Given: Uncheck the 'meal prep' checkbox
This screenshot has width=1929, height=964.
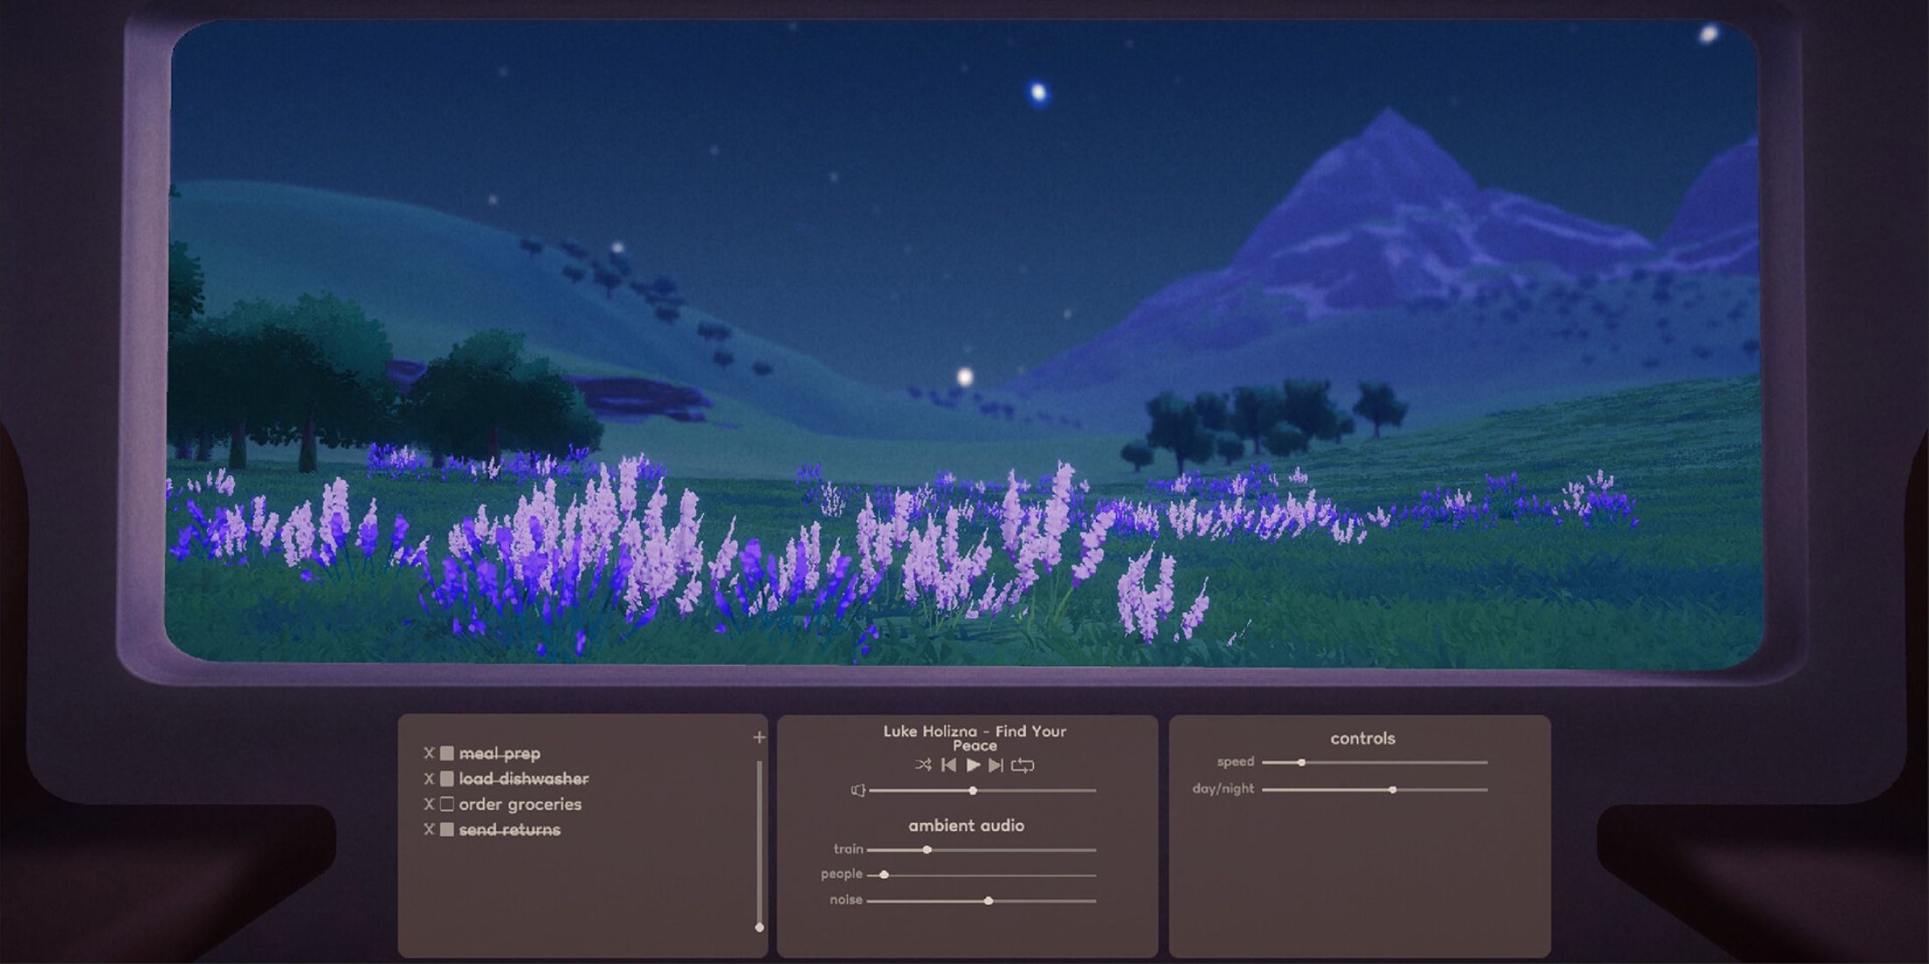Looking at the screenshot, I should (x=447, y=753).
